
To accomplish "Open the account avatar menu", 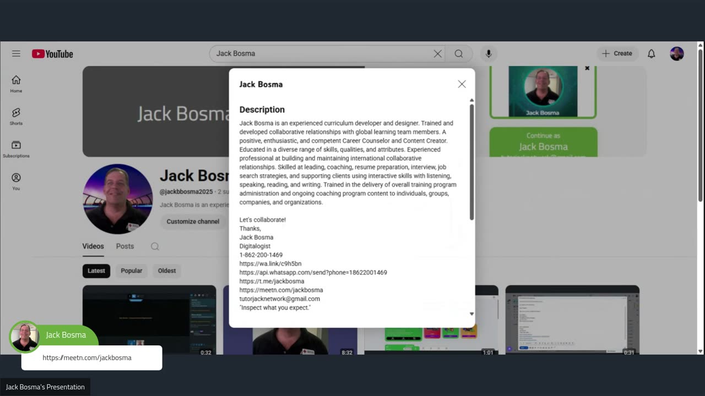I will click(677, 53).
